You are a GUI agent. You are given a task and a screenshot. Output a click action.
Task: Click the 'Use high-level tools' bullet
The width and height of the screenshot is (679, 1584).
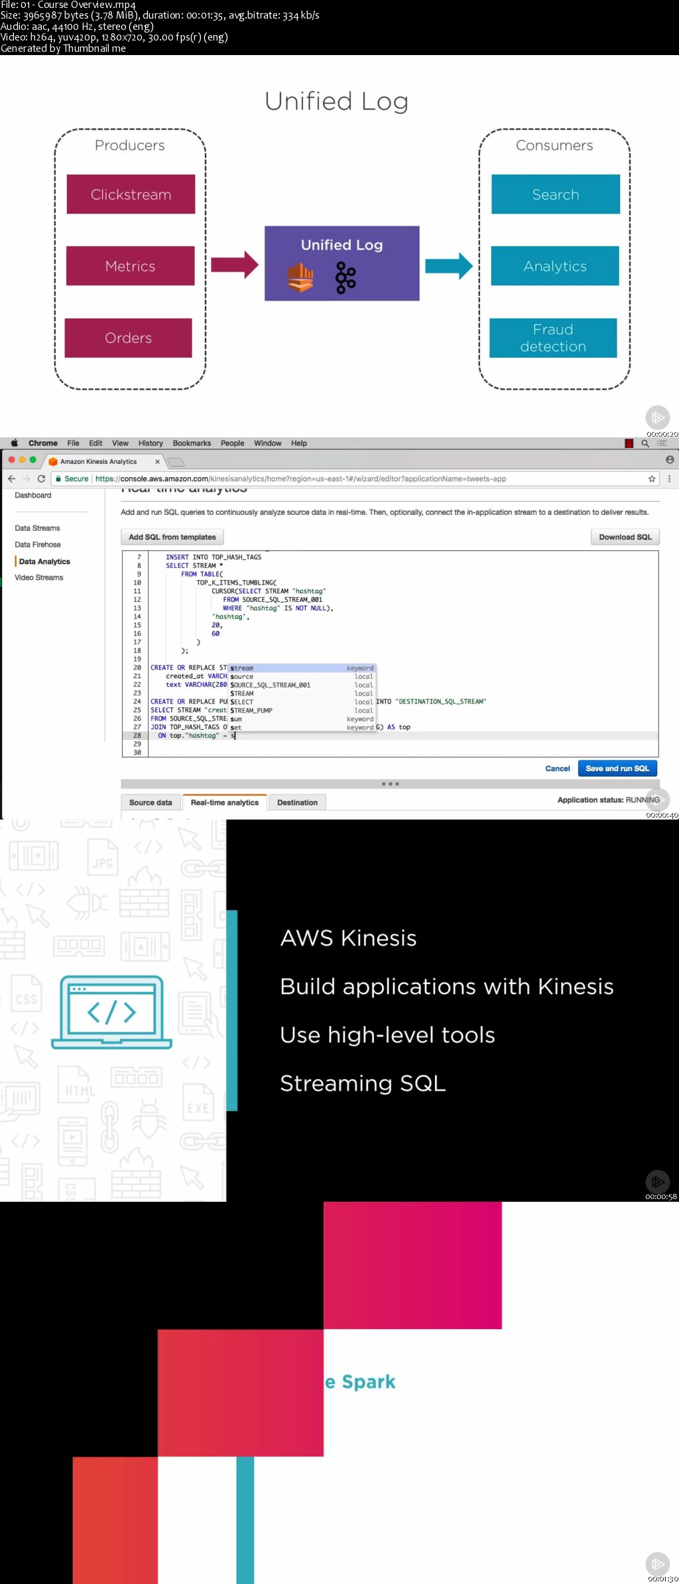pos(388,1035)
